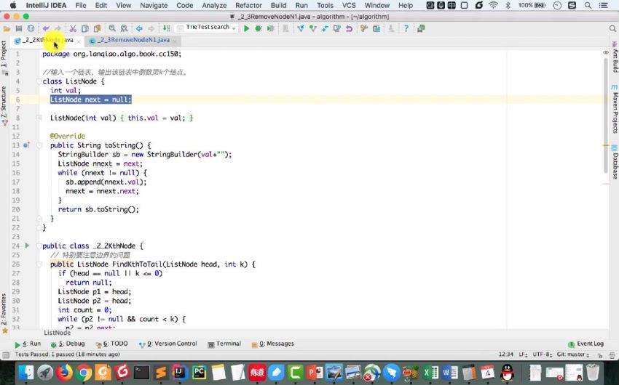Open the Version Control tool window

[x=171, y=344]
